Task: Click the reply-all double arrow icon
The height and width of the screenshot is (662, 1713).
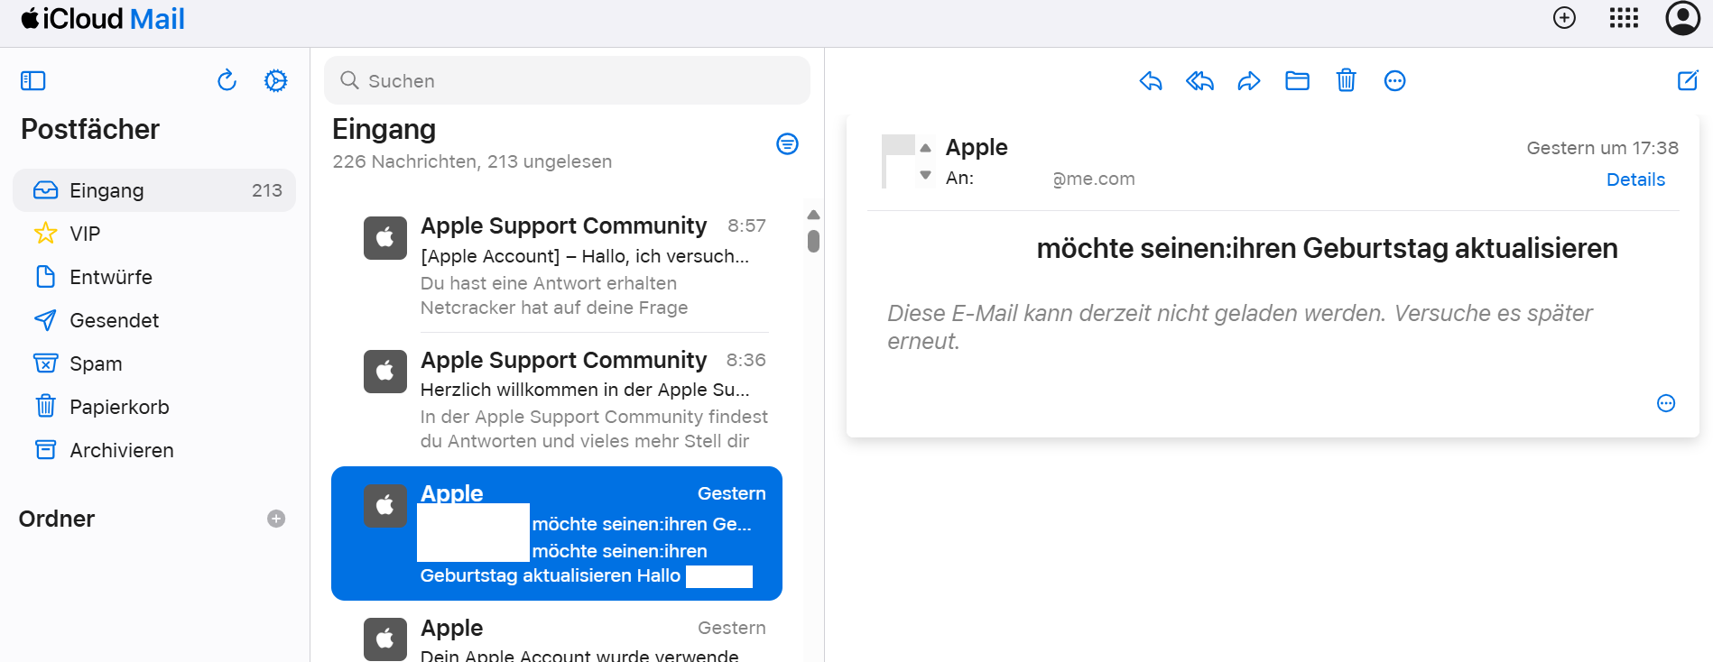Action: tap(1199, 81)
